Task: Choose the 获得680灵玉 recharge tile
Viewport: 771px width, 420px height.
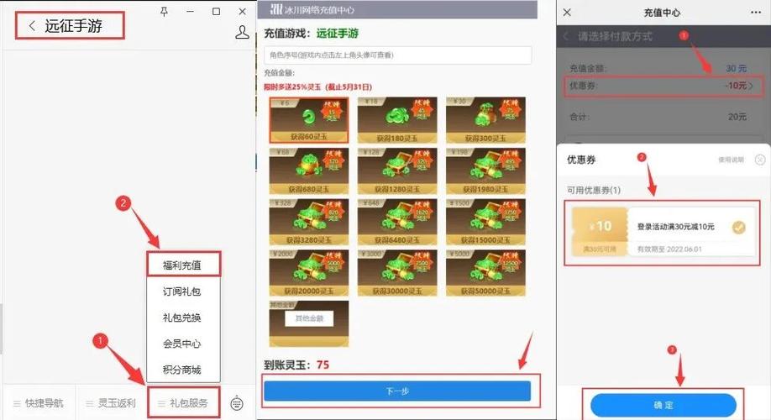Action: [x=309, y=171]
